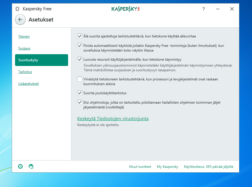252x187 pixels.
Task: Toggle full-screen mode auto-disable functions checkbox
Action: point(80,46)
